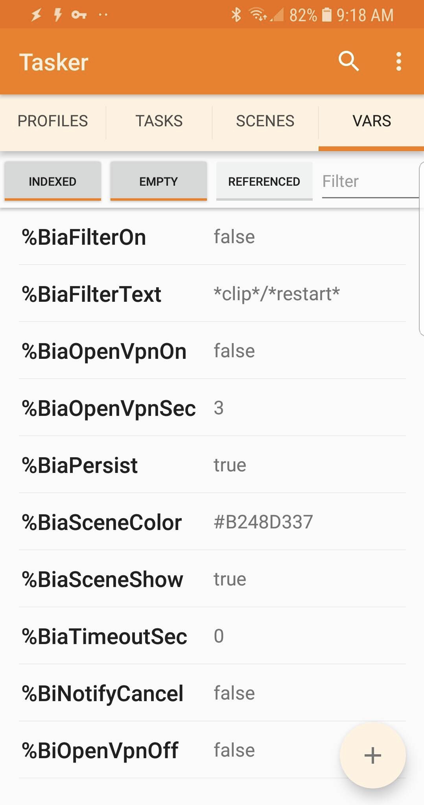Tap the plus floating add button
The image size is (424, 805).
372,755
